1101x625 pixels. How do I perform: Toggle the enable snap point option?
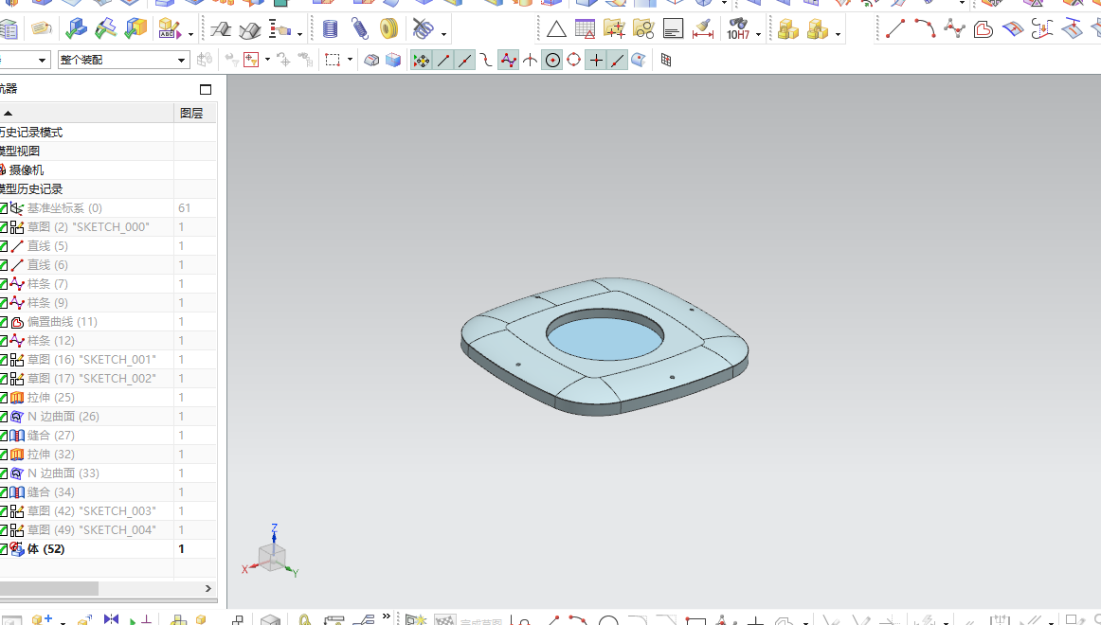(x=422, y=61)
